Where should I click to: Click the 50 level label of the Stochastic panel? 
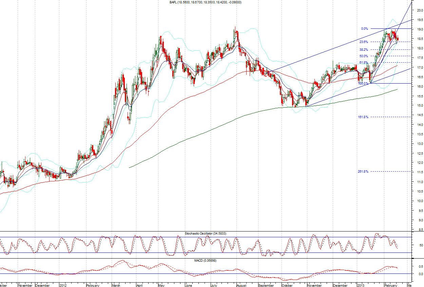[421, 245]
